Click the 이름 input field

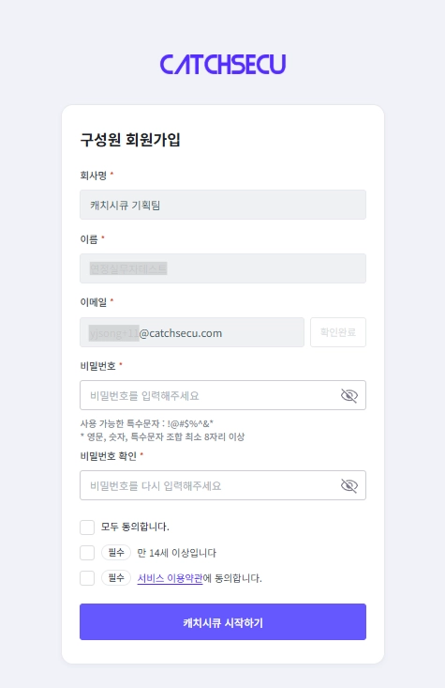coord(223,268)
